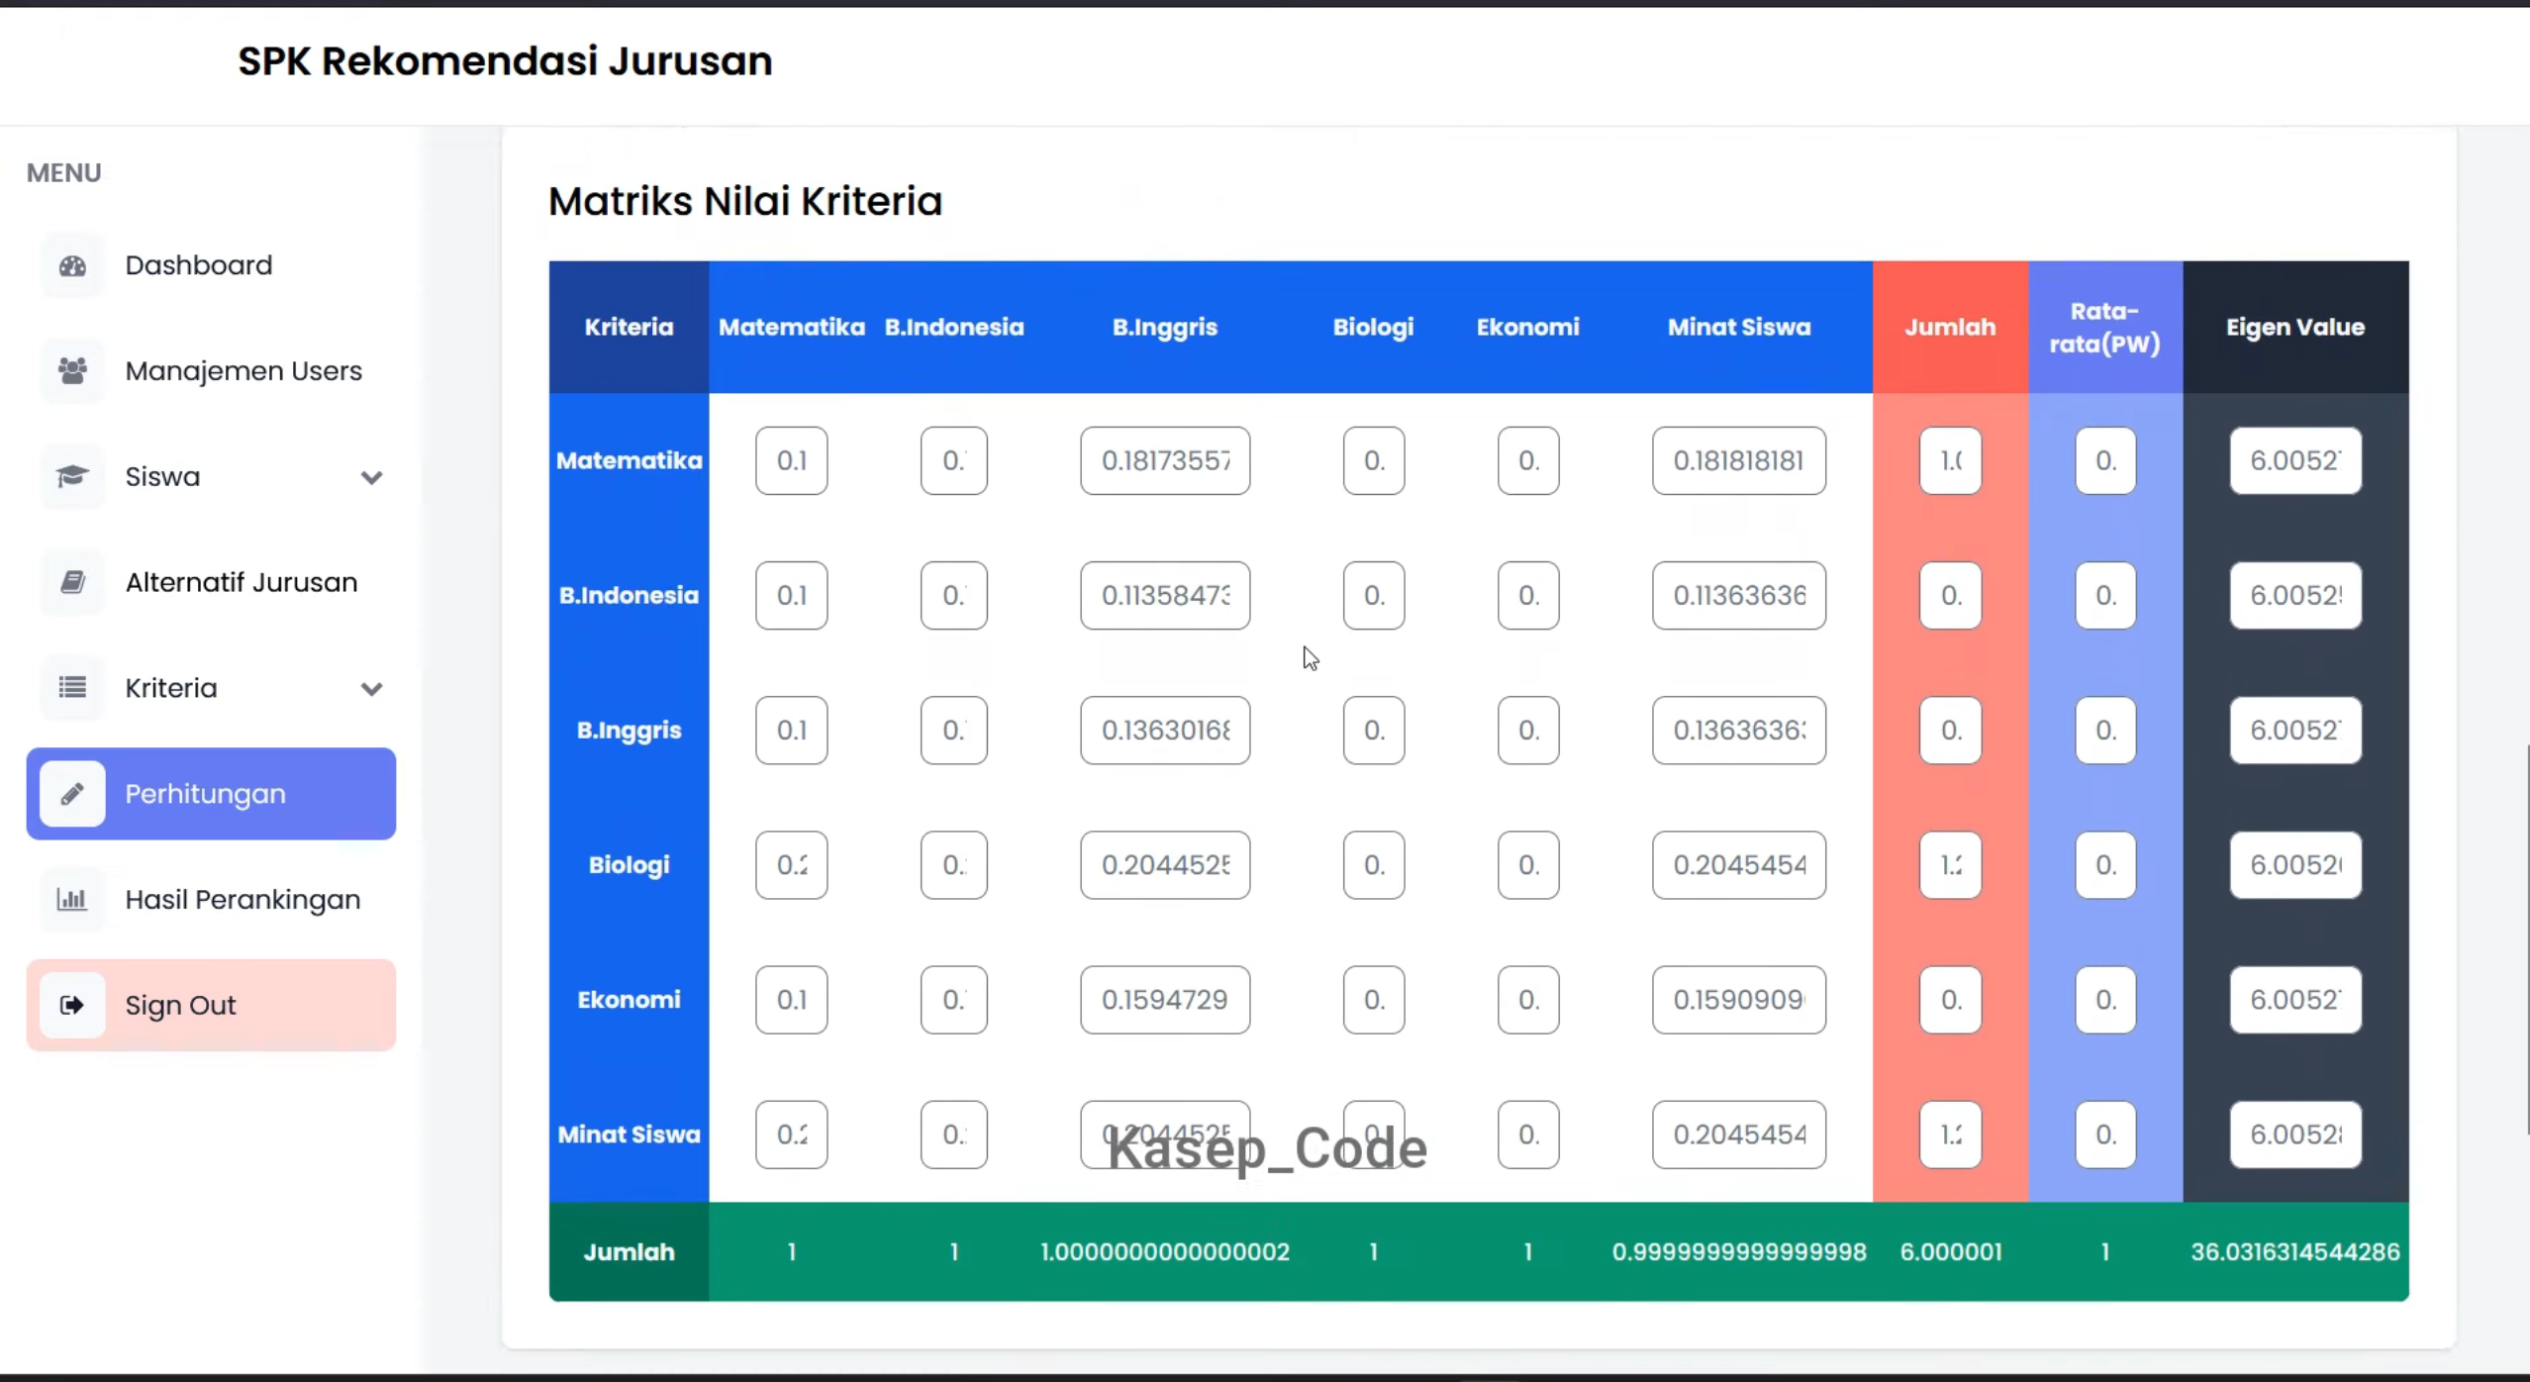Image resolution: width=2530 pixels, height=1382 pixels.
Task: Go to Alternatif Jurusan page
Action: click(x=211, y=582)
